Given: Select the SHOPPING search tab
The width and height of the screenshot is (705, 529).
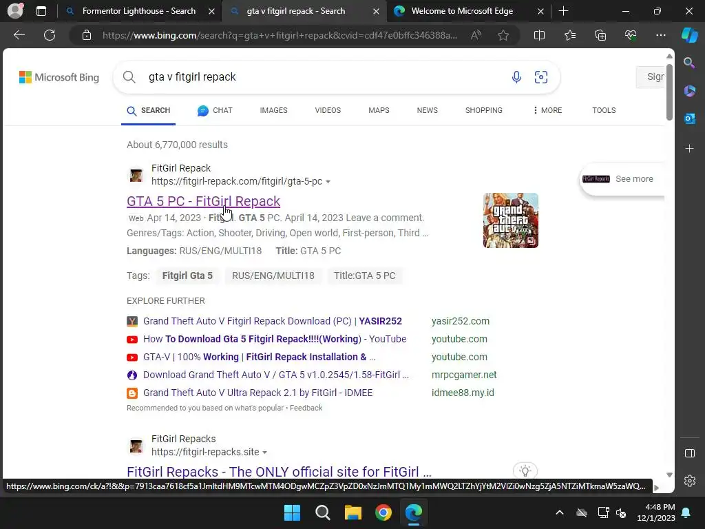Looking at the screenshot, I should coord(484,110).
